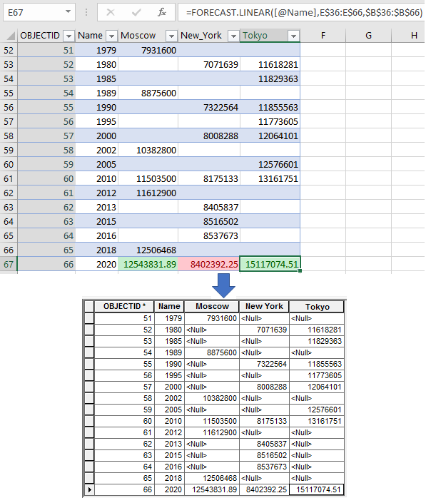The image size is (426, 498).
Task: Click the Tokyo header in lower table
Action: click(317, 307)
